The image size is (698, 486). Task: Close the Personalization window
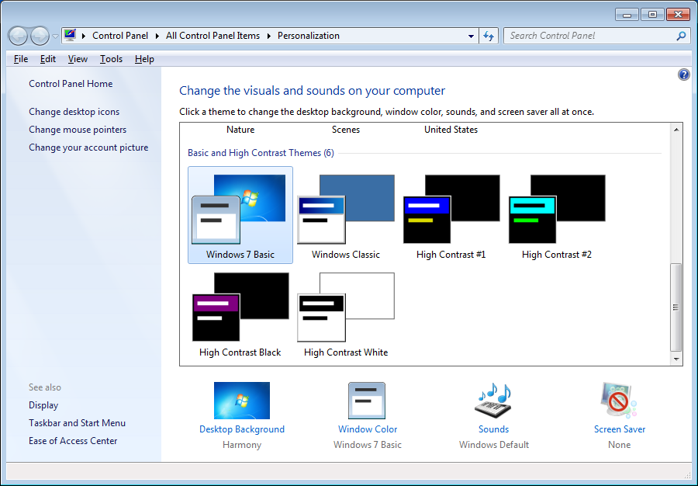tap(678, 15)
